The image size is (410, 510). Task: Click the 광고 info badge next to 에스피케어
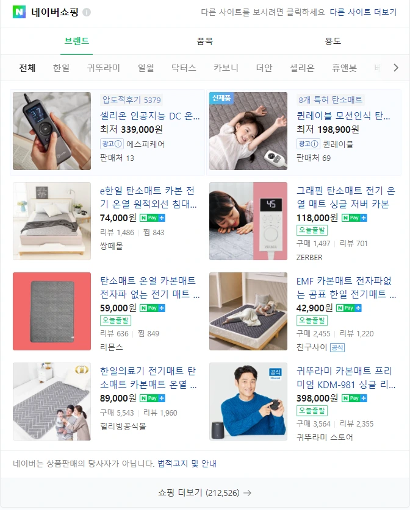[112, 144]
